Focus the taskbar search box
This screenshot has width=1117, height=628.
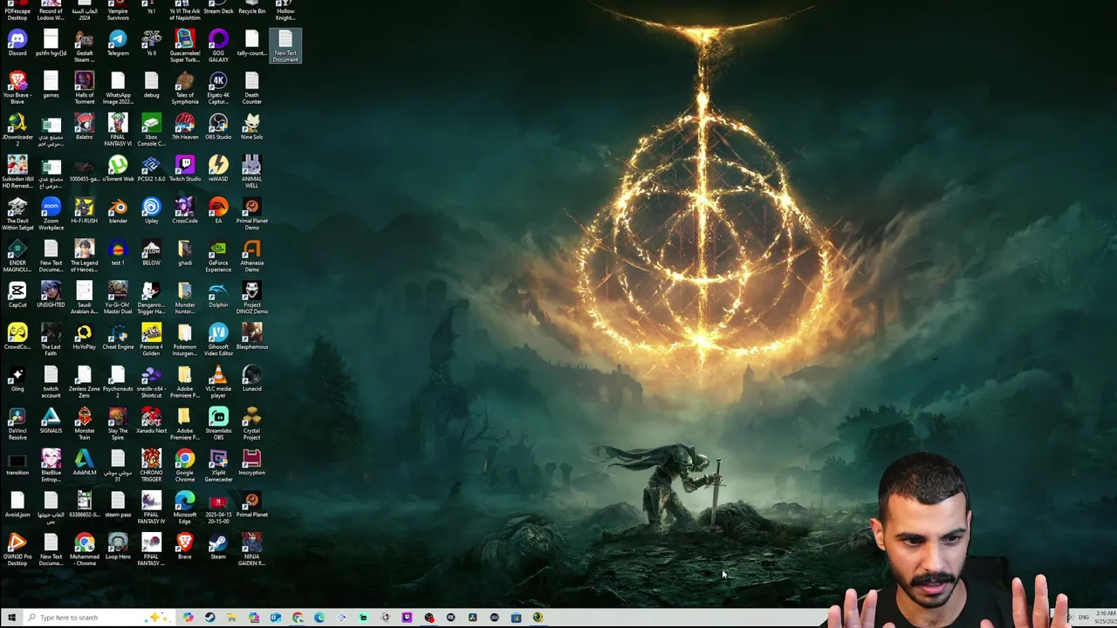(98, 618)
